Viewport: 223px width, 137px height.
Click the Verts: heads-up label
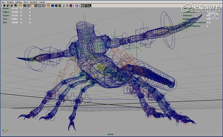pyautogui.click(x=6, y=9)
